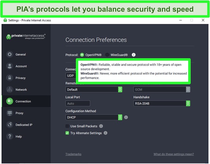Click the privateinternetaccess sidebar logo
Screen dimensions: 210x164
click(26, 37)
